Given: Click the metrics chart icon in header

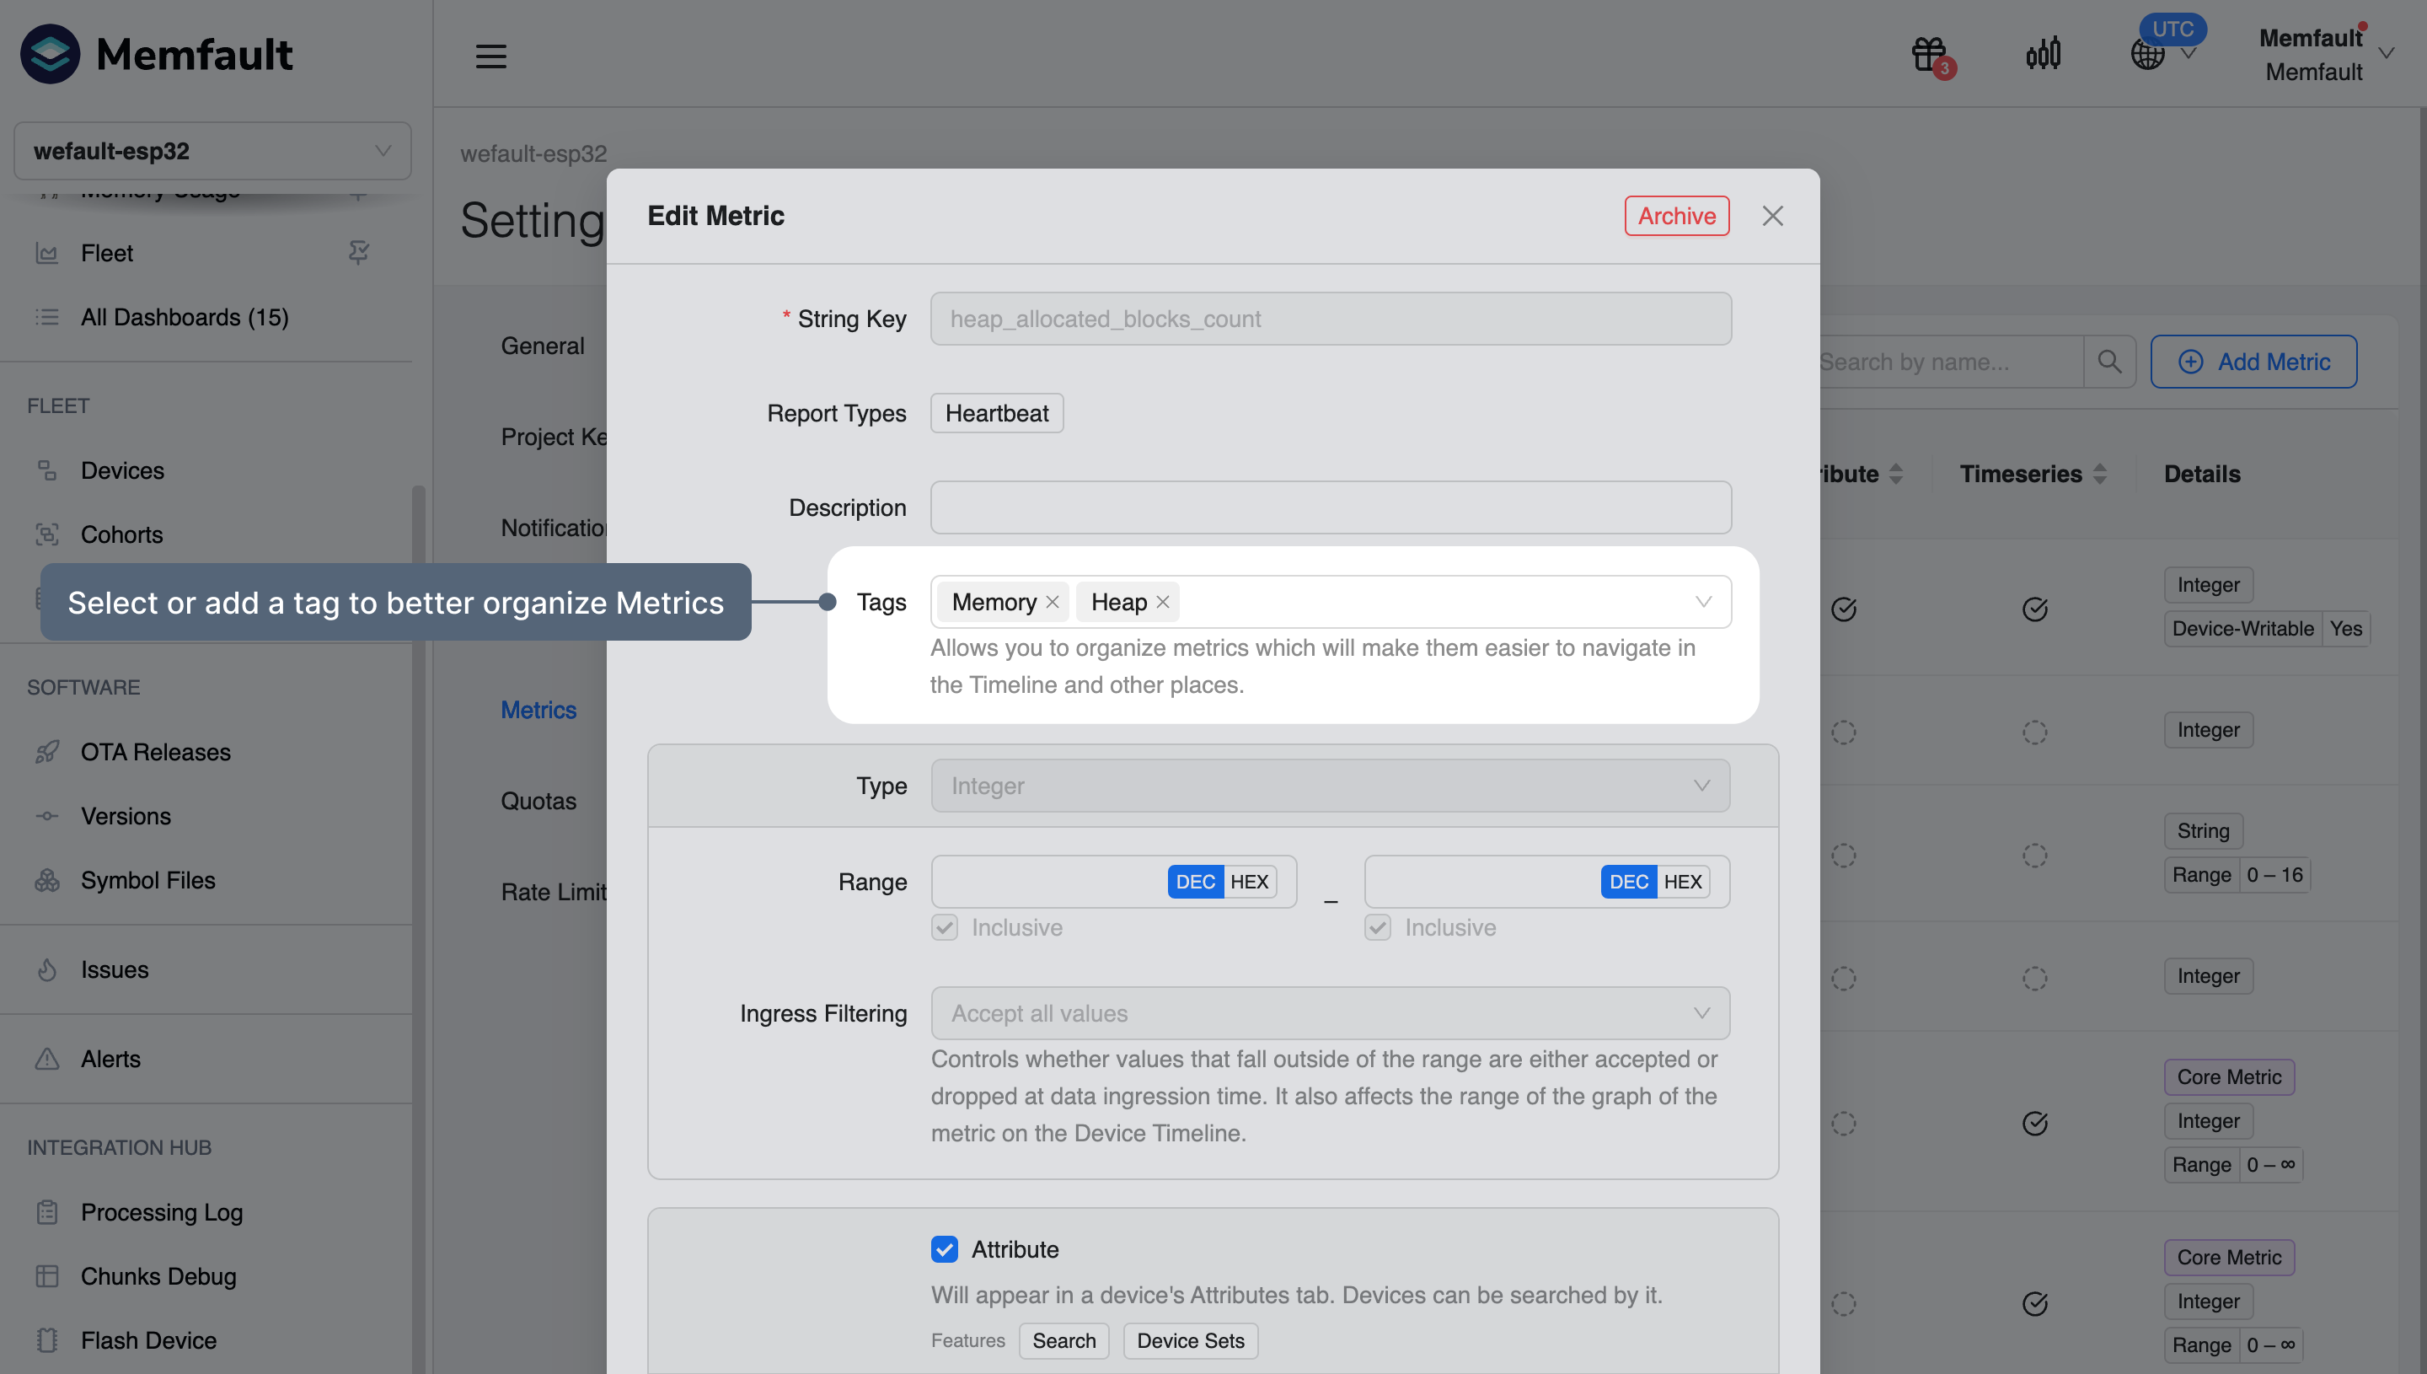Looking at the screenshot, I should 2043,54.
